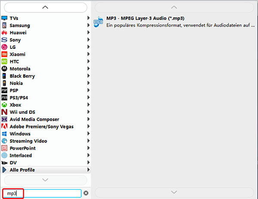258x199 pixels.
Task: Expand the TVs submenu arrow
Action: point(89,18)
